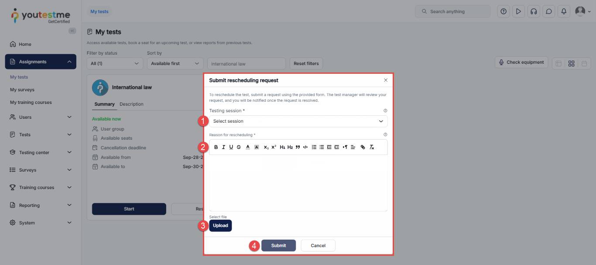
Task: Expand the Training courses menu
Action: tap(41, 187)
